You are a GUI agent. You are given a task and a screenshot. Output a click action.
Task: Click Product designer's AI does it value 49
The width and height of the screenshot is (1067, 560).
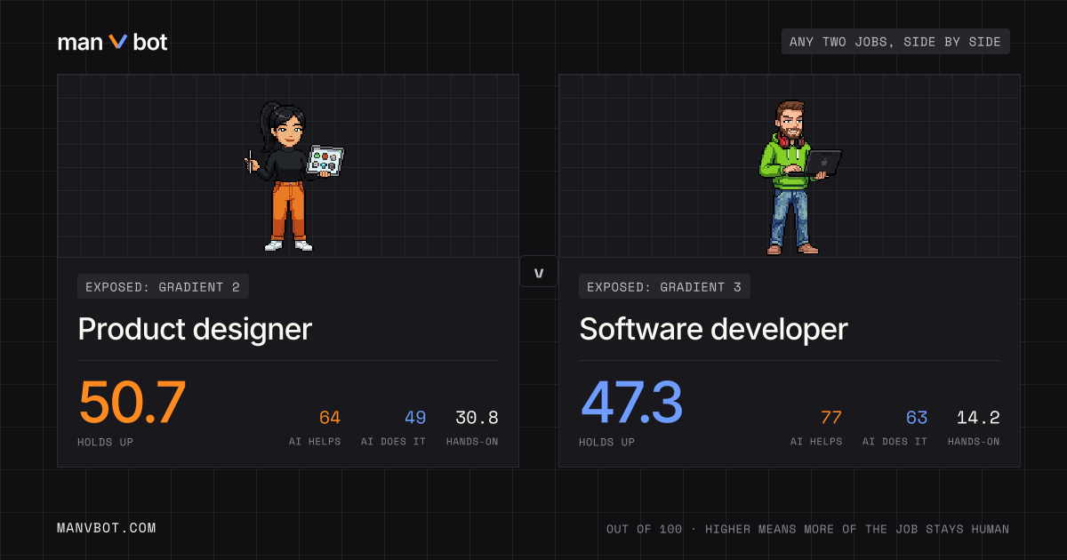[x=415, y=418]
